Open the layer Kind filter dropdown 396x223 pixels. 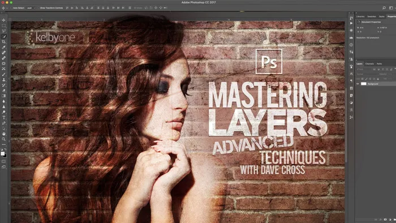coord(364,69)
